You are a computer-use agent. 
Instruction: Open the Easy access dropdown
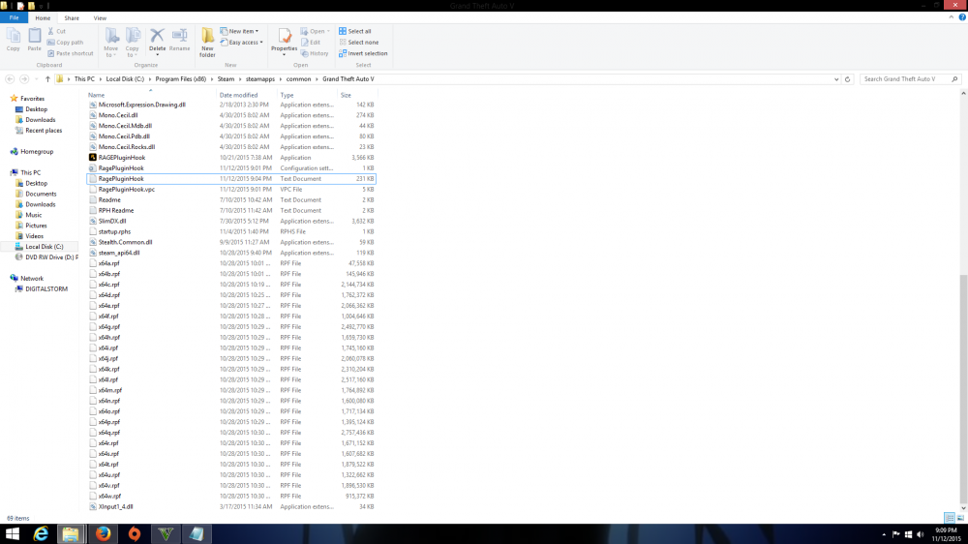(241, 42)
